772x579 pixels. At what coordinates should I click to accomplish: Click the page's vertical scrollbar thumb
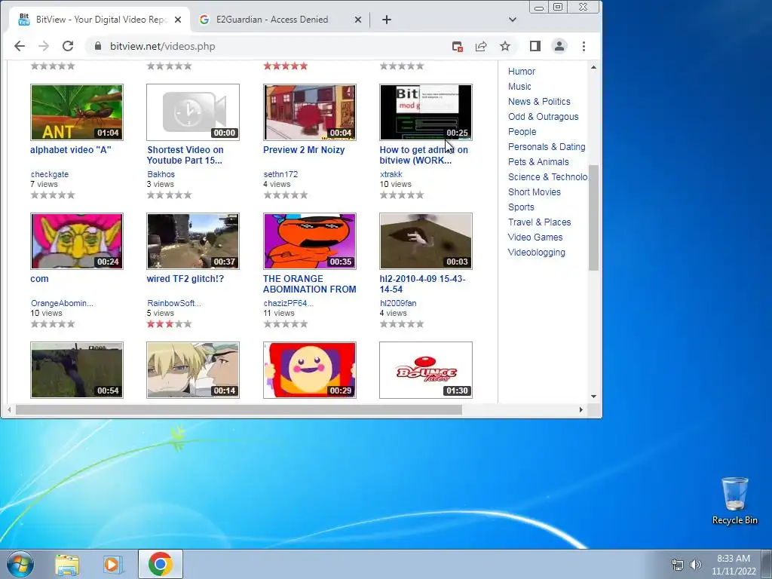[594, 218]
